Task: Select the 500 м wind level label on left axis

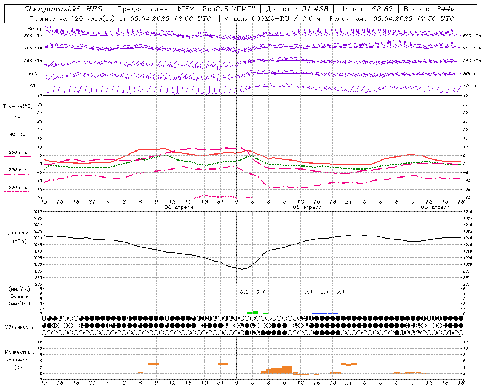Action: coord(36,74)
